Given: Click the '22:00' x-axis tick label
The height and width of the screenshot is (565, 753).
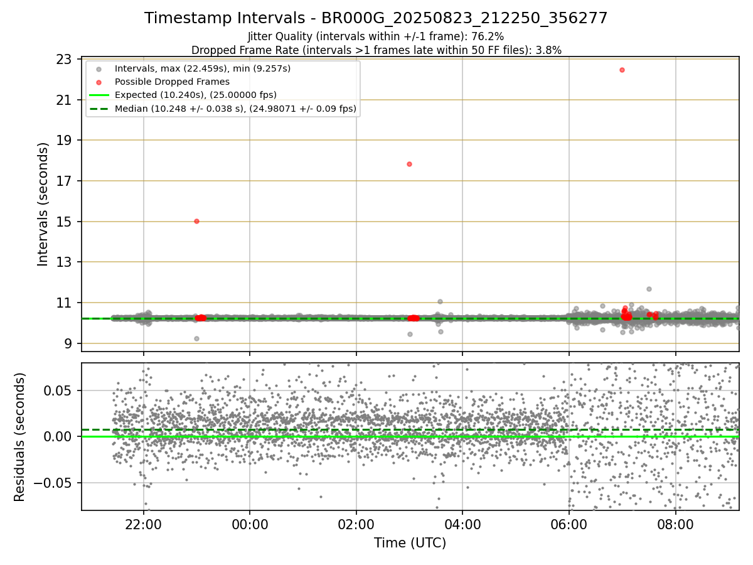Looking at the screenshot, I should pyautogui.click(x=144, y=525).
